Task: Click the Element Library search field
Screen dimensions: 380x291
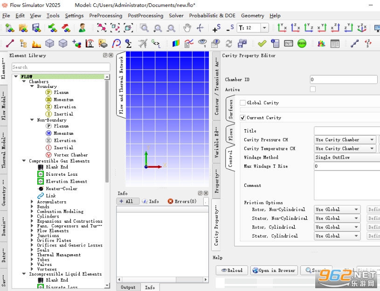Action: click(x=61, y=67)
